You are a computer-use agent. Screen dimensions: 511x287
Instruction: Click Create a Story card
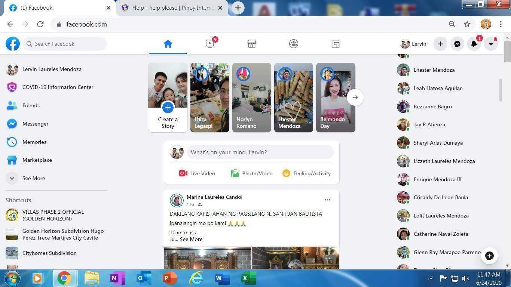click(x=168, y=98)
